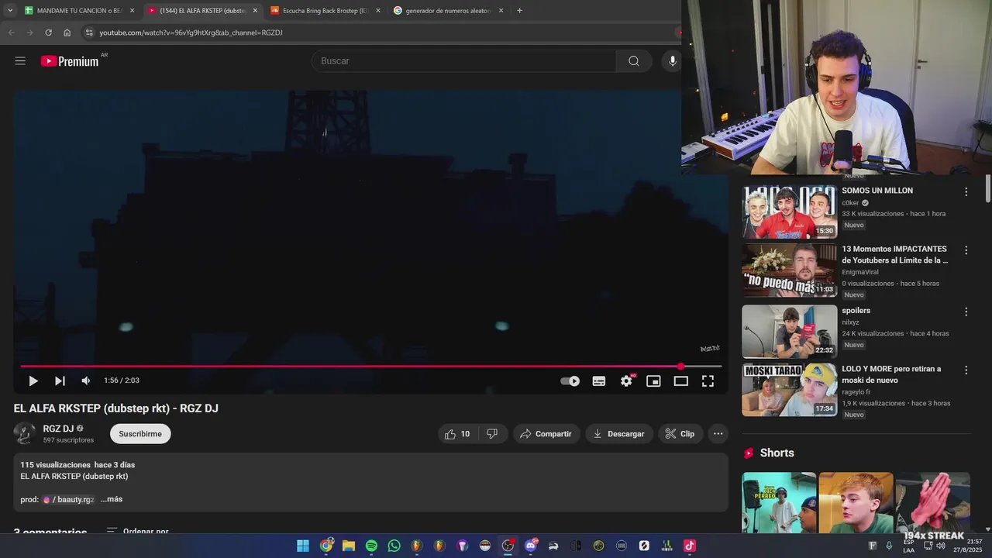View site information icon in address bar
Screen dimensions: 992x558
pyautogui.click(x=89, y=33)
